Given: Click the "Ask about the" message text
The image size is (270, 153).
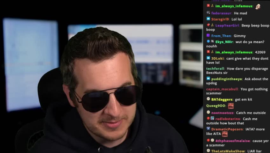Looking at the screenshot, I should pyautogui.click(x=256, y=79).
